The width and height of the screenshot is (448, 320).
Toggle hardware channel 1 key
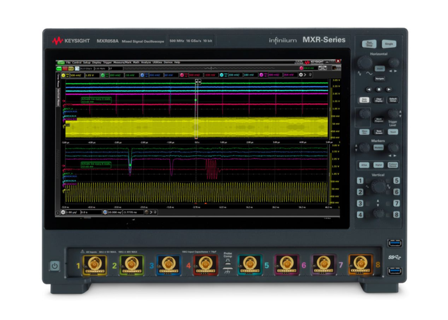click(360, 181)
